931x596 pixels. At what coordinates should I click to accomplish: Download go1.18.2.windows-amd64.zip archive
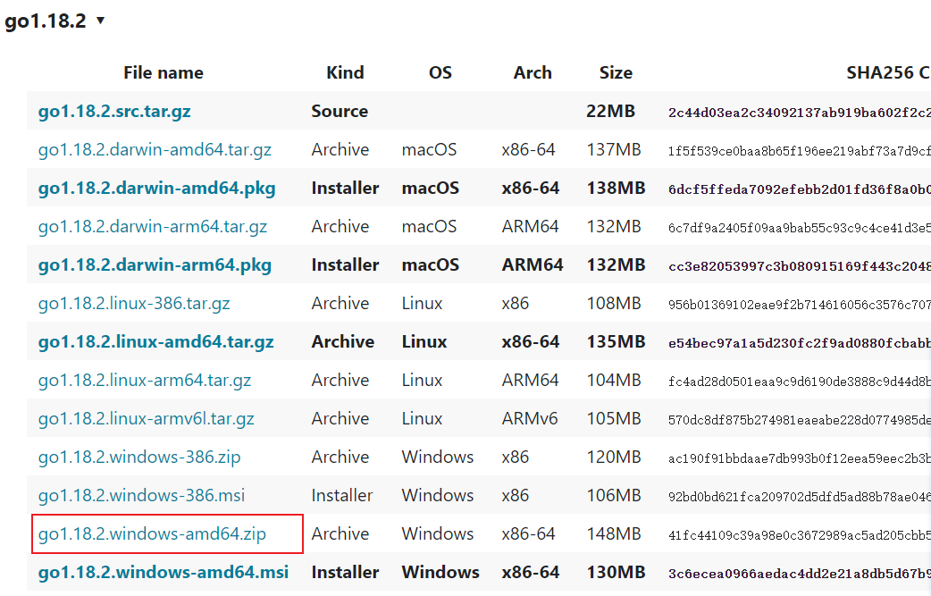click(152, 533)
